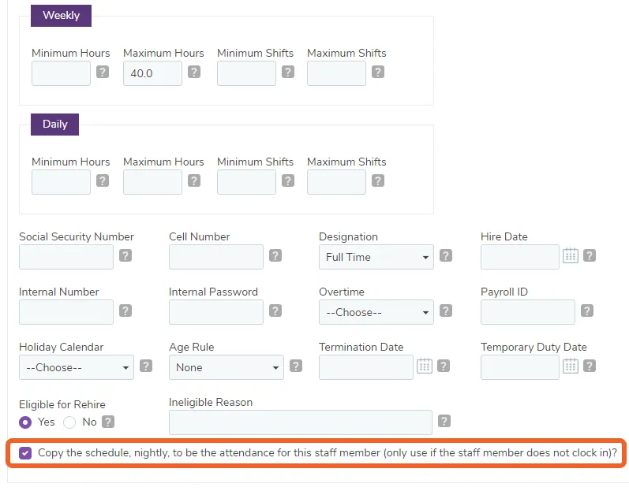Viewport: 629px width, 491px height.
Task: Open the Age Rule dropdown showing None
Action: tap(227, 367)
